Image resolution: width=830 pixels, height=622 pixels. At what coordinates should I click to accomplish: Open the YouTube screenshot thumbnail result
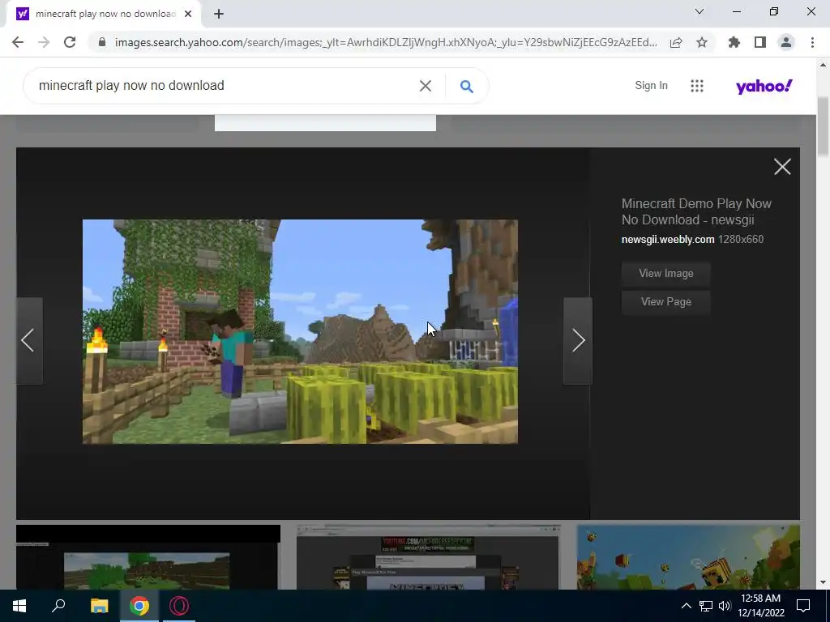click(428, 557)
